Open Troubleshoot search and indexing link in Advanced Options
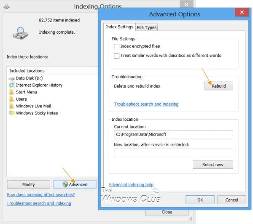253x224 pixels. [146, 104]
